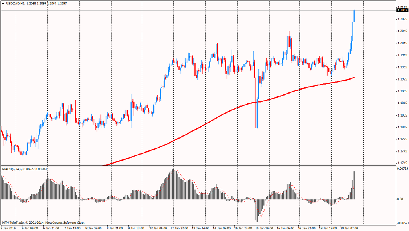Click the MACD 0.00729 scale value
The height and width of the screenshot is (231, 409).
click(x=402, y=168)
